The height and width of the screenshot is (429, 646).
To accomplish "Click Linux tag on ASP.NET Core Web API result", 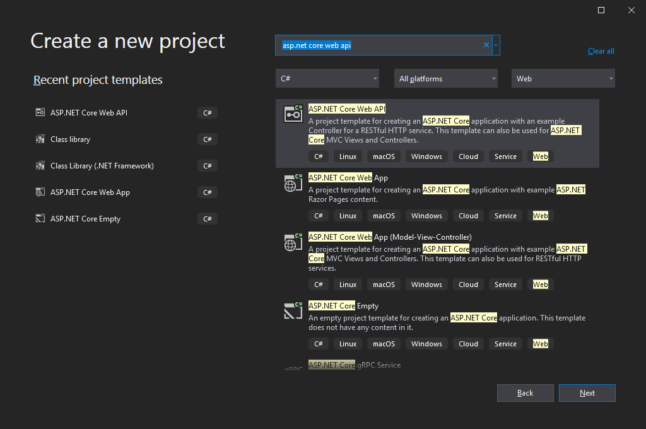I will [x=348, y=156].
